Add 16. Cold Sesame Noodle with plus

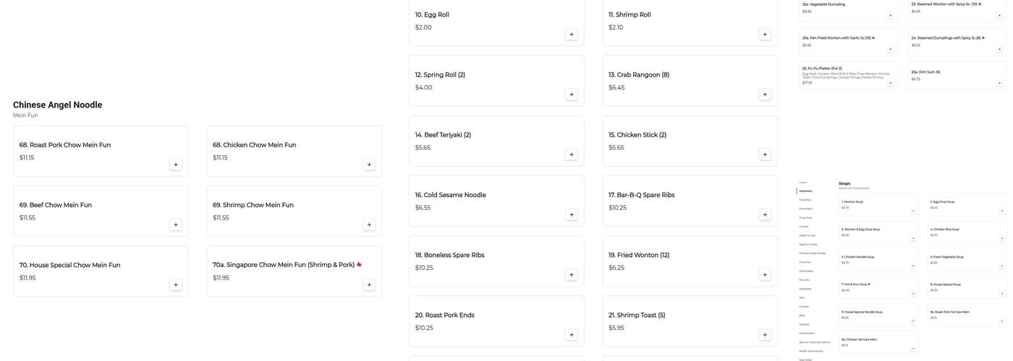571,214
